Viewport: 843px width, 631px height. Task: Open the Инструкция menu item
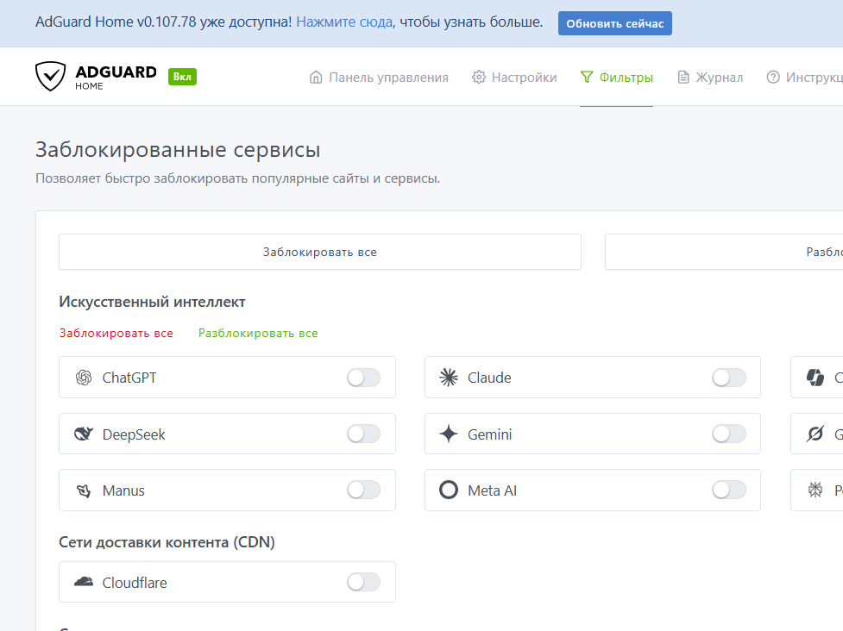804,78
